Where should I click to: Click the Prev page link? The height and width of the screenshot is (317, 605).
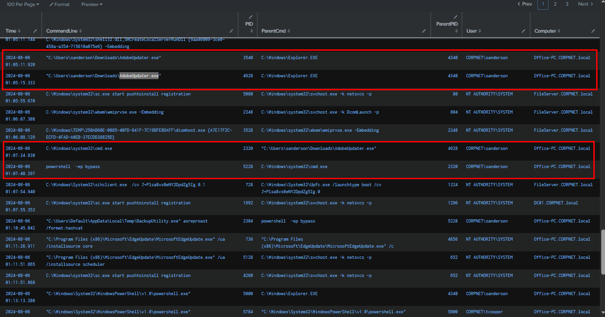525,4
